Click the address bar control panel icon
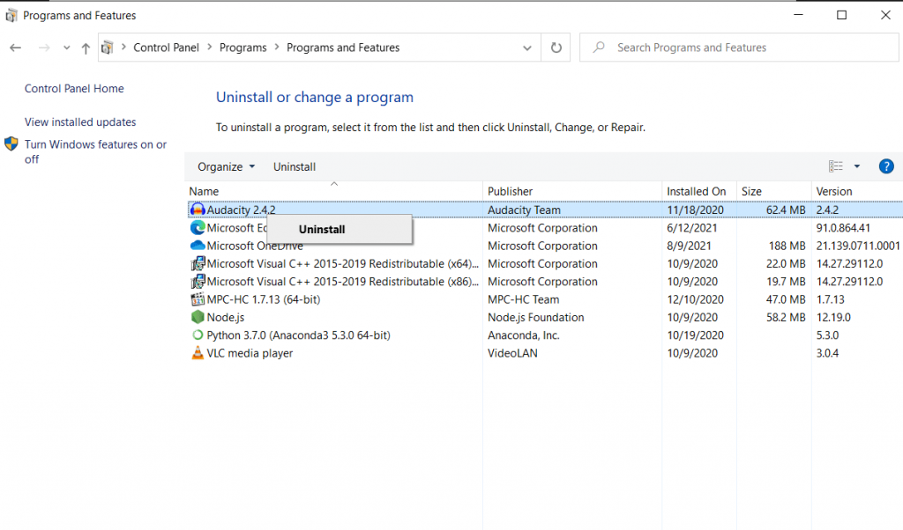The width and height of the screenshot is (903, 530). (x=107, y=48)
